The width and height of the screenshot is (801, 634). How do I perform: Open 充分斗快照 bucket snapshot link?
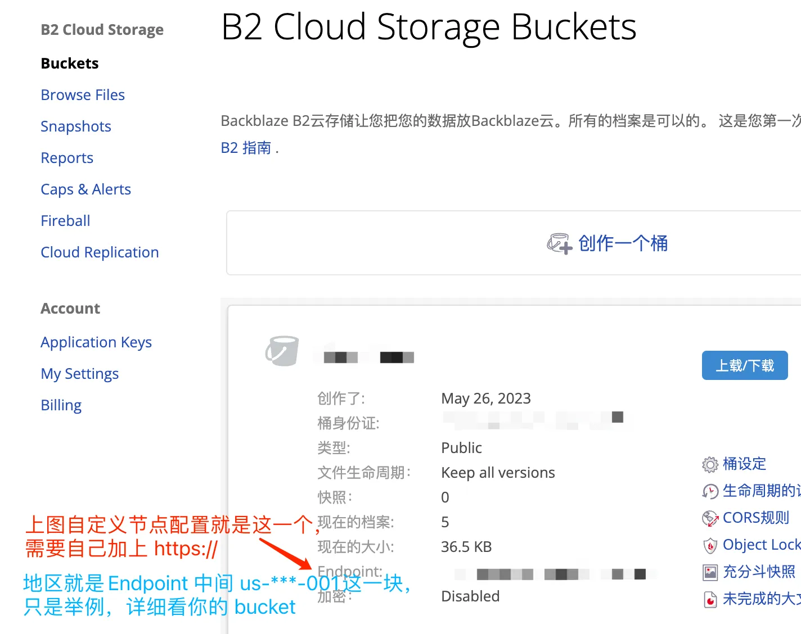759,572
